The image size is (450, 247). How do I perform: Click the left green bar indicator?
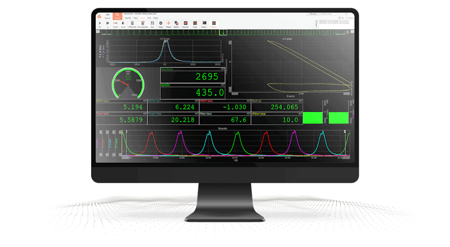(313, 118)
